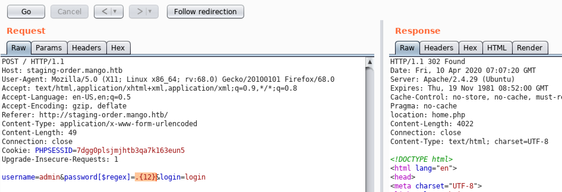Viewport: 562px width, 192px height.
Task: Go back to previous request in history
Action: [104, 12]
